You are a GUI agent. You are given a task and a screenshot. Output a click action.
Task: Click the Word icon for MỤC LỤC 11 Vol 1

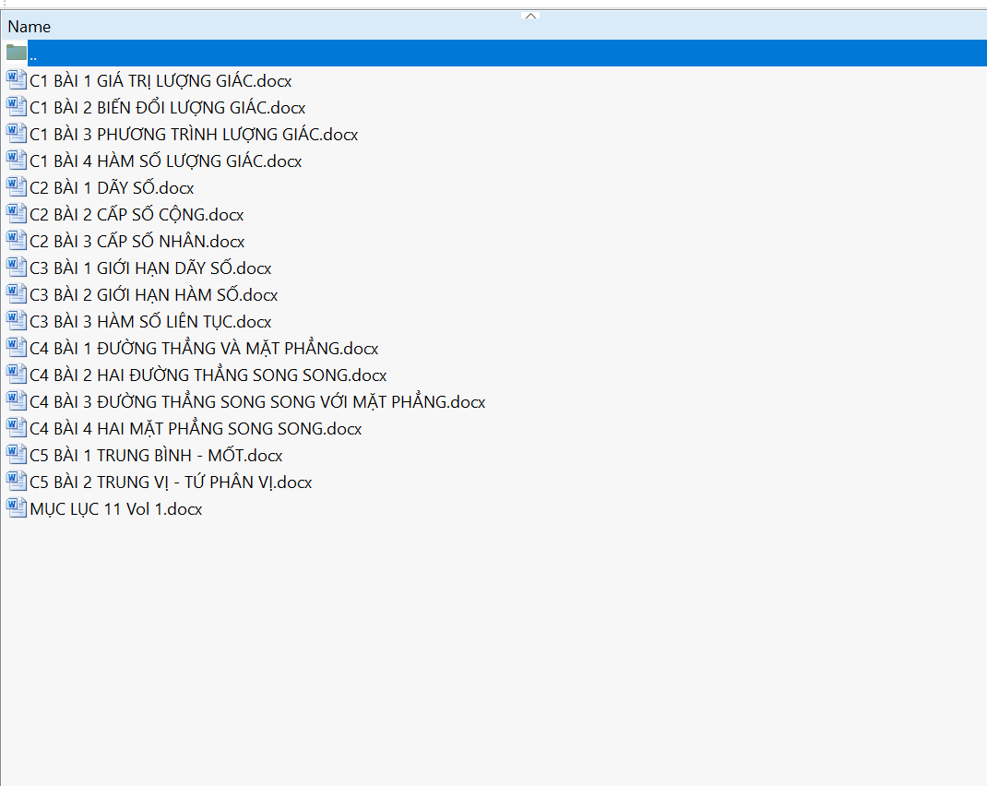(17, 508)
